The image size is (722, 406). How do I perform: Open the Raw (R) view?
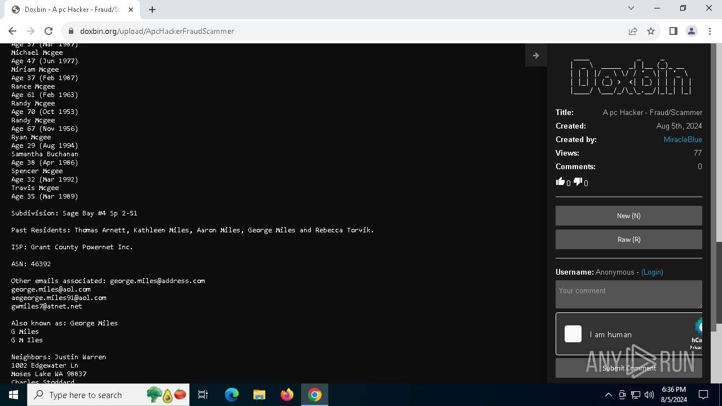click(x=629, y=240)
